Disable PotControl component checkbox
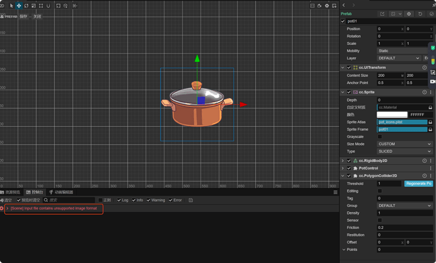The image size is (436, 263). [349, 168]
